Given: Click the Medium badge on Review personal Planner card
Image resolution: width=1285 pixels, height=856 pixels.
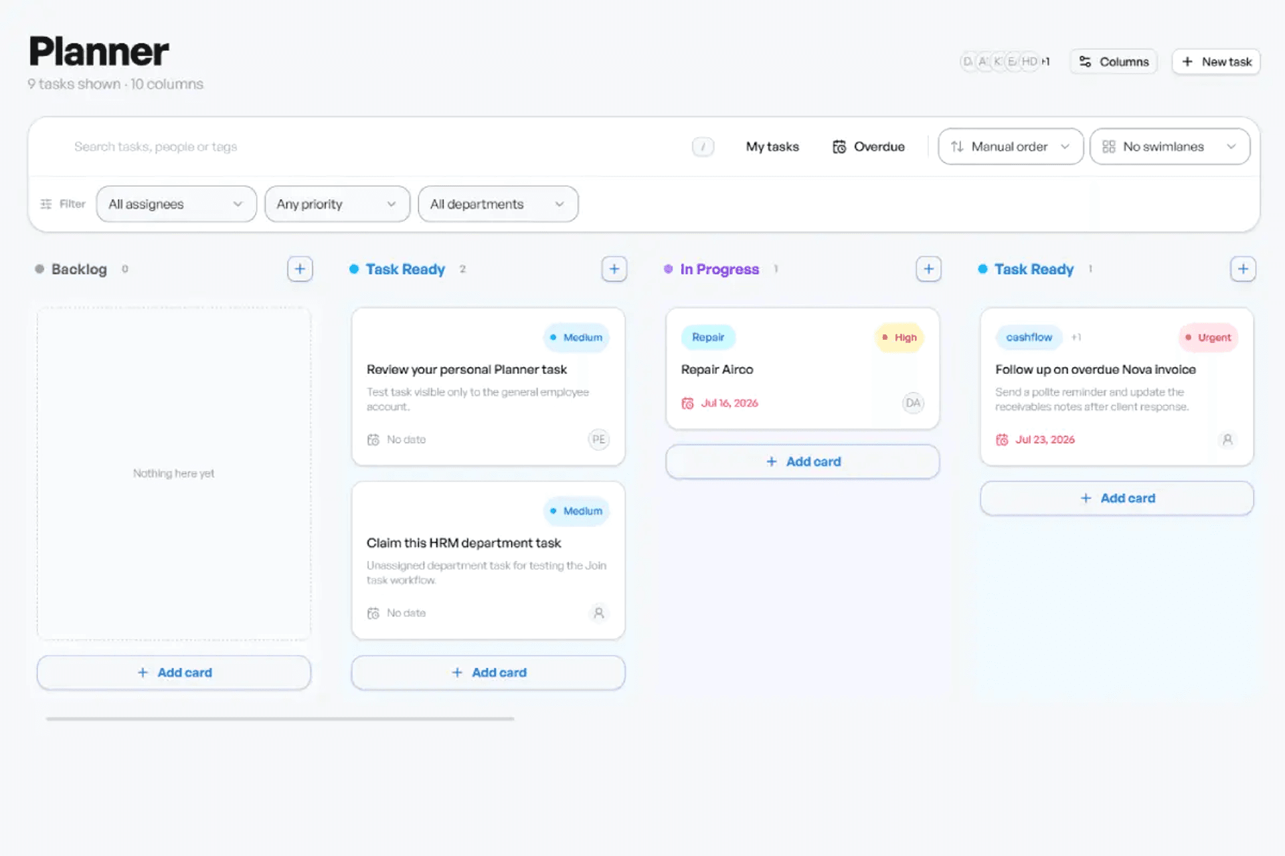Looking at the screenshot, I should coord(576,338).
